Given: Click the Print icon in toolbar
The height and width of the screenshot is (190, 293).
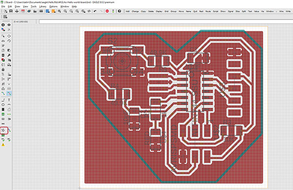Looking at the screenshot, I should point(17,11).
